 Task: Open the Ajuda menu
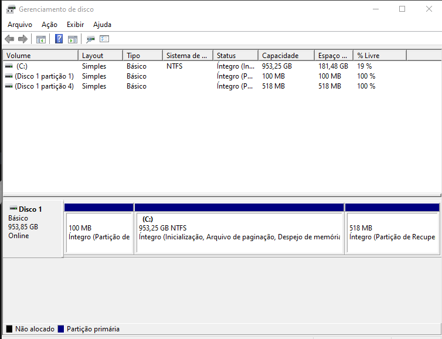102,25
